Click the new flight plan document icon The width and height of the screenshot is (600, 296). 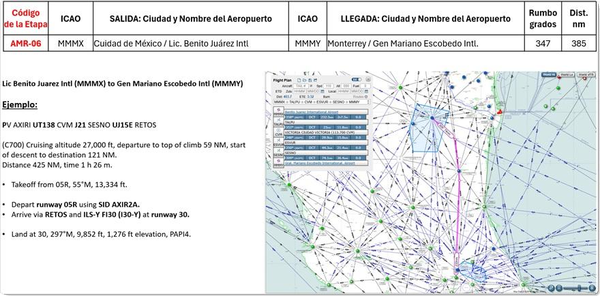pos(299,80)
